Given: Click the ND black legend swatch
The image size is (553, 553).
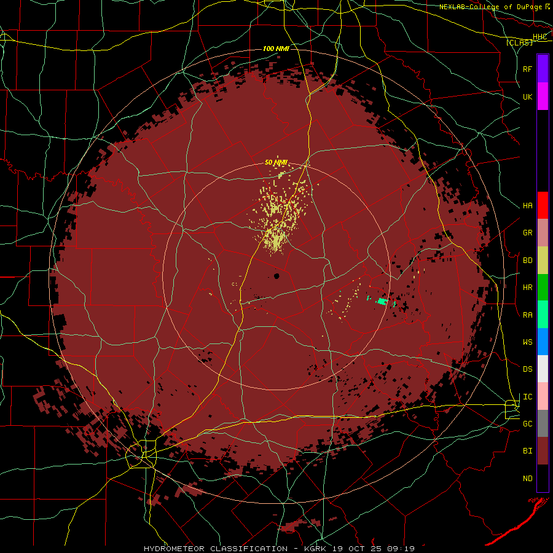Looking at the screenshot, I should coord(543,478).
